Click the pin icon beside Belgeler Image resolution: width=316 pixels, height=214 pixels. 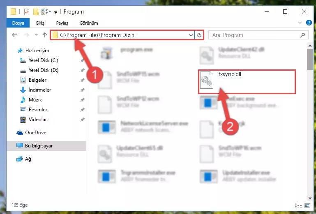point(82,80)
